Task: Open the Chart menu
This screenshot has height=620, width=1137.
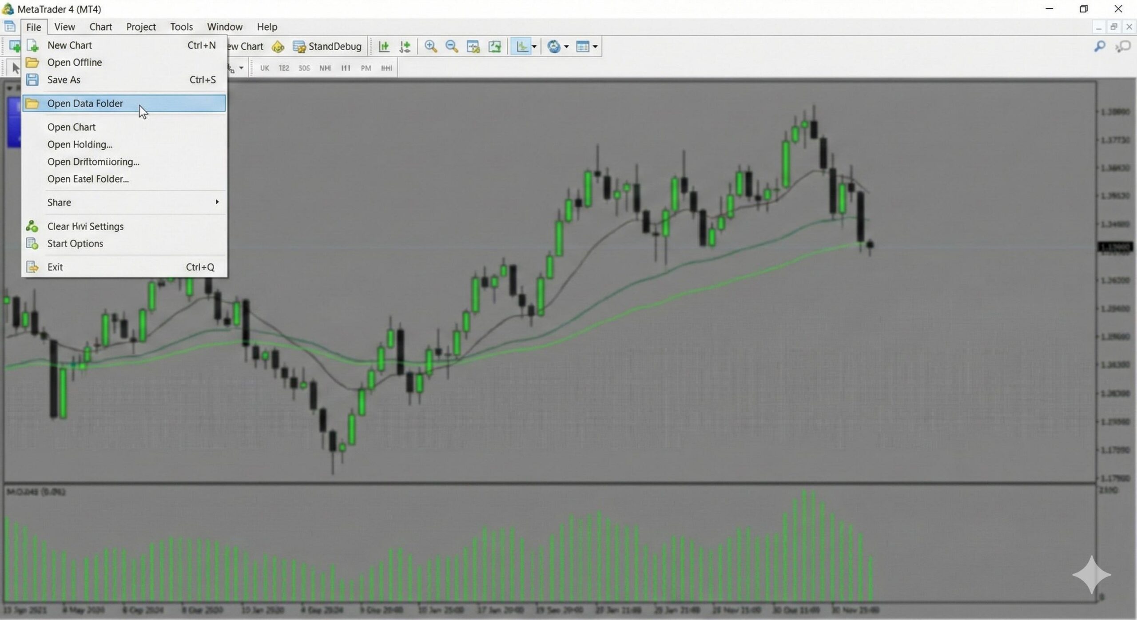Action: pyautogui.click(x=100, y=27)
